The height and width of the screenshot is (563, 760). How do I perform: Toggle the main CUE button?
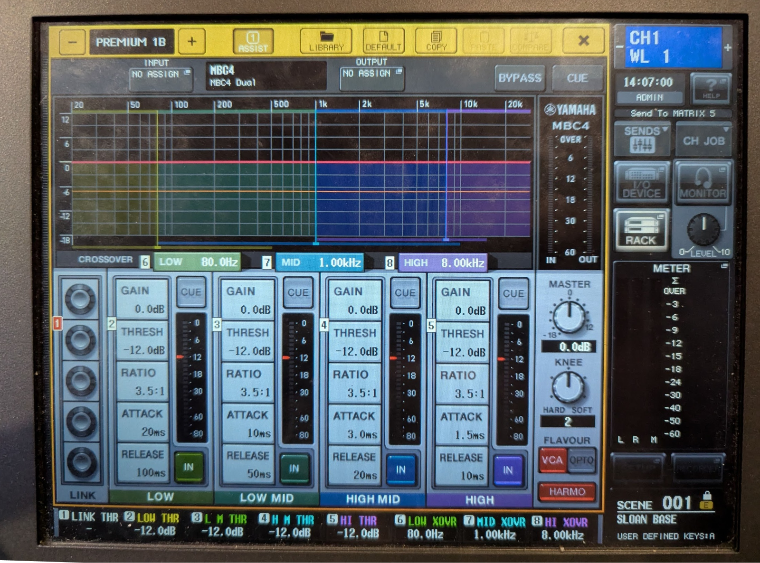tap(577, 78)
